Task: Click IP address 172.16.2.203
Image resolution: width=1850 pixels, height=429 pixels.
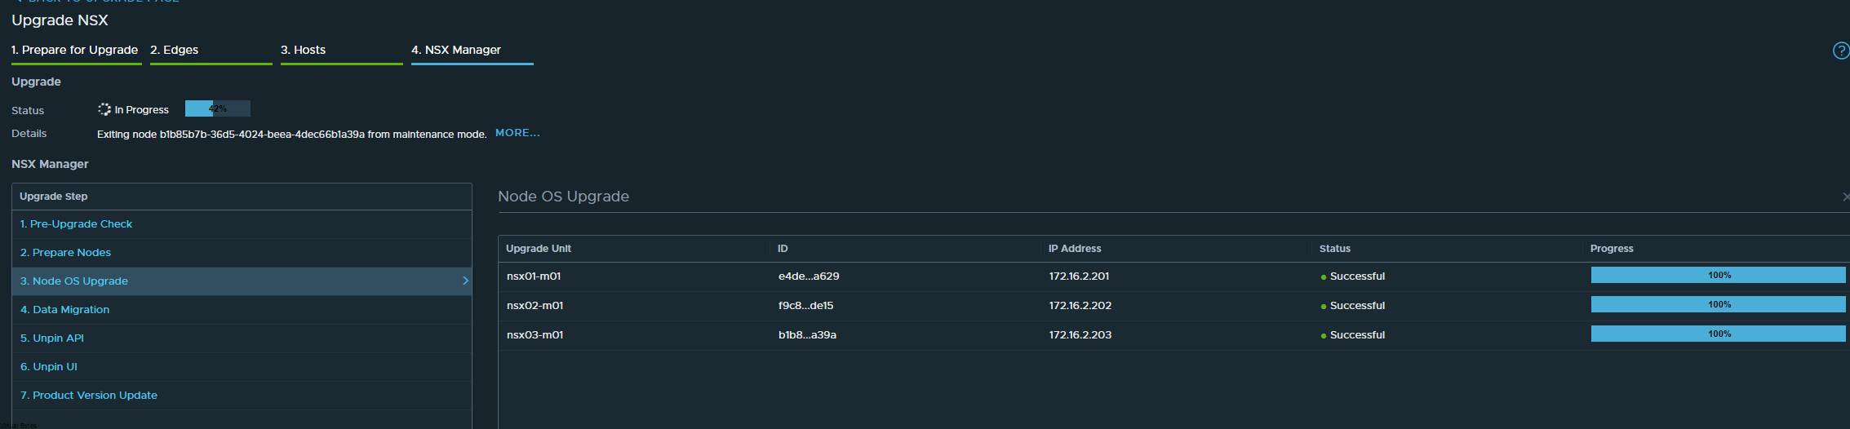Action: point(1080,335)
